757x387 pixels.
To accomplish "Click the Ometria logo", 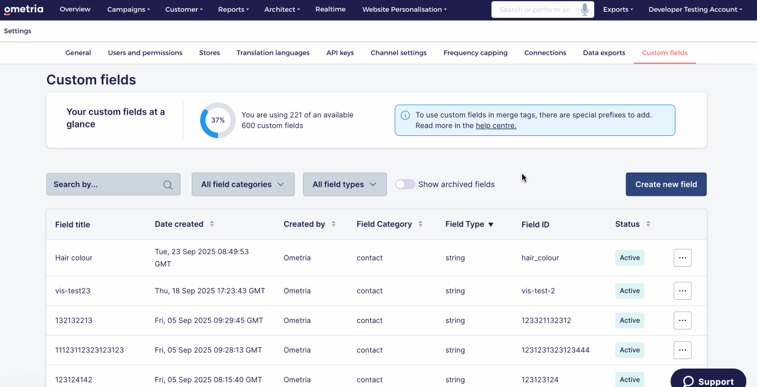I will [x=23, y=9].
